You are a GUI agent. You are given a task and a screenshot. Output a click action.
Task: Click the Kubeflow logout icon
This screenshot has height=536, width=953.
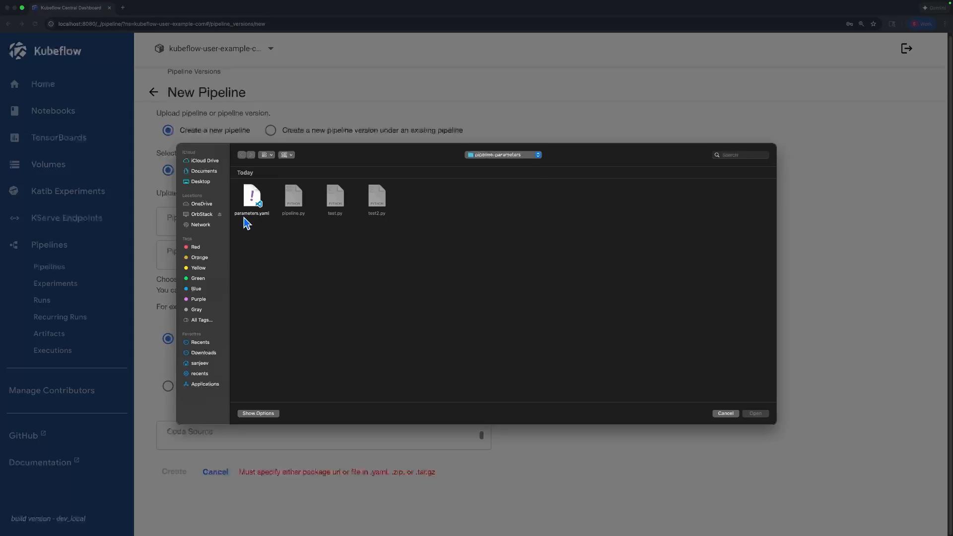pyautogui.click(x=907, y=49)
